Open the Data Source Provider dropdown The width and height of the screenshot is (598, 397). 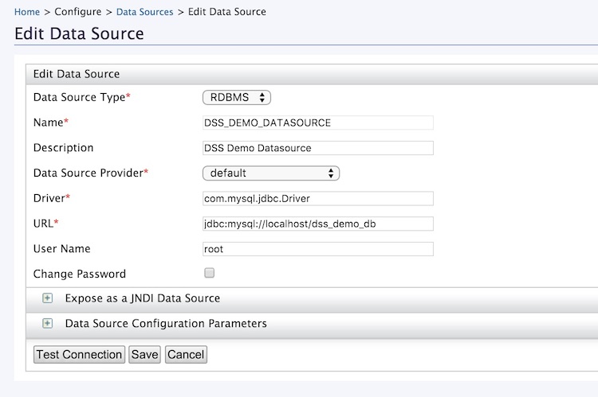point(271,173)
